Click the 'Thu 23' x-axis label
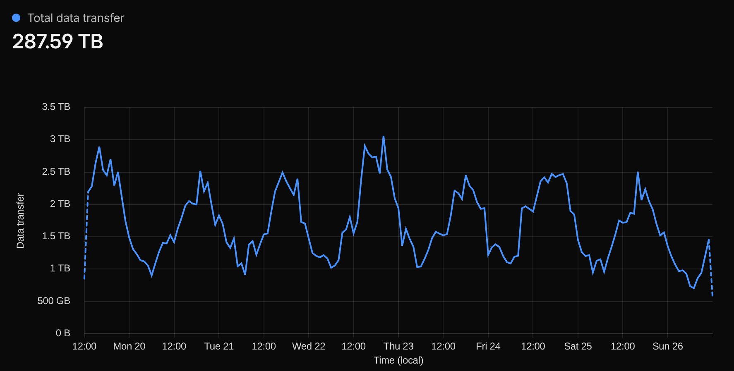Image resolution: width=734 pixels, height=371 pixels. (x=398, y=346)
